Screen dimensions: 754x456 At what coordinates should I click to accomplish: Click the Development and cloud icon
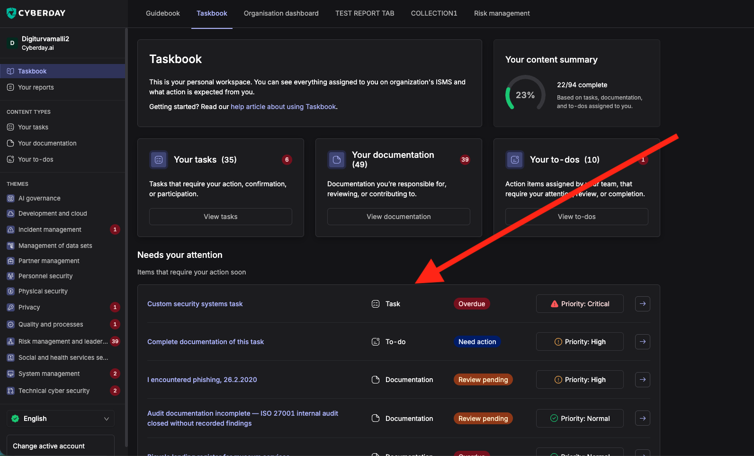(x=10, y=213)
